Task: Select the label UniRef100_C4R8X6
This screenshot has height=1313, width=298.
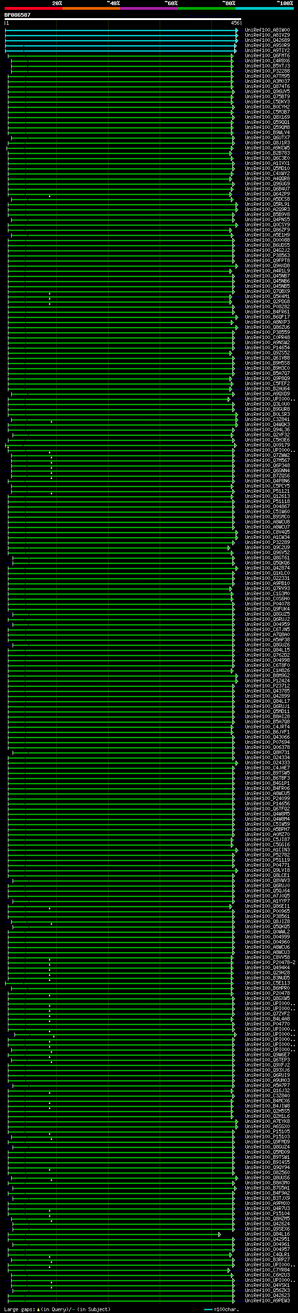Action: click(267, 61)
